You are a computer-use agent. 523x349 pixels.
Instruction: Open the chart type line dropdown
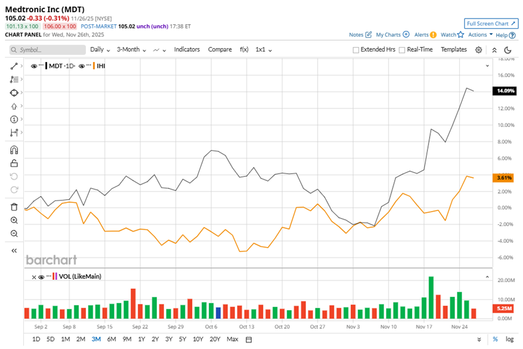pos(159,50)
